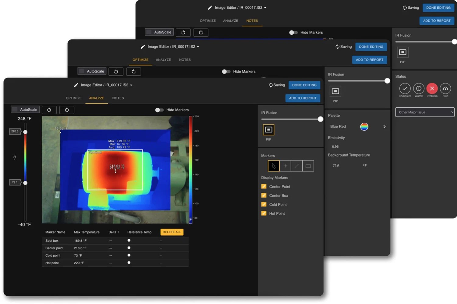Switch to the Optimize tab

[x=73, y=98]
